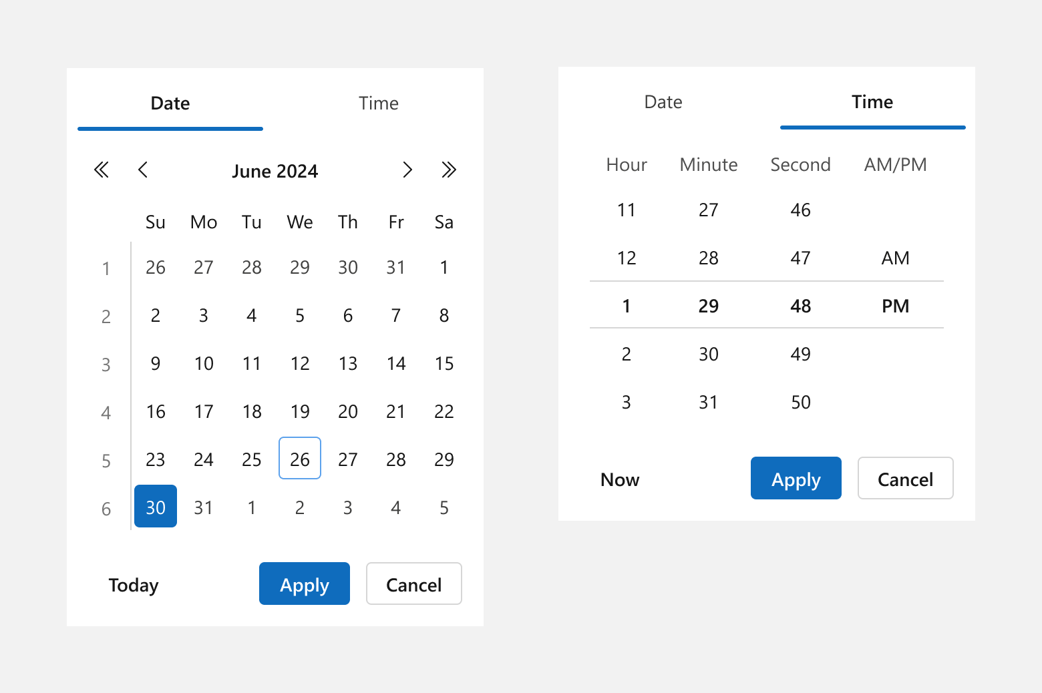
Task: Jump to previous year with double left chevron
Action: pos(102,170)
